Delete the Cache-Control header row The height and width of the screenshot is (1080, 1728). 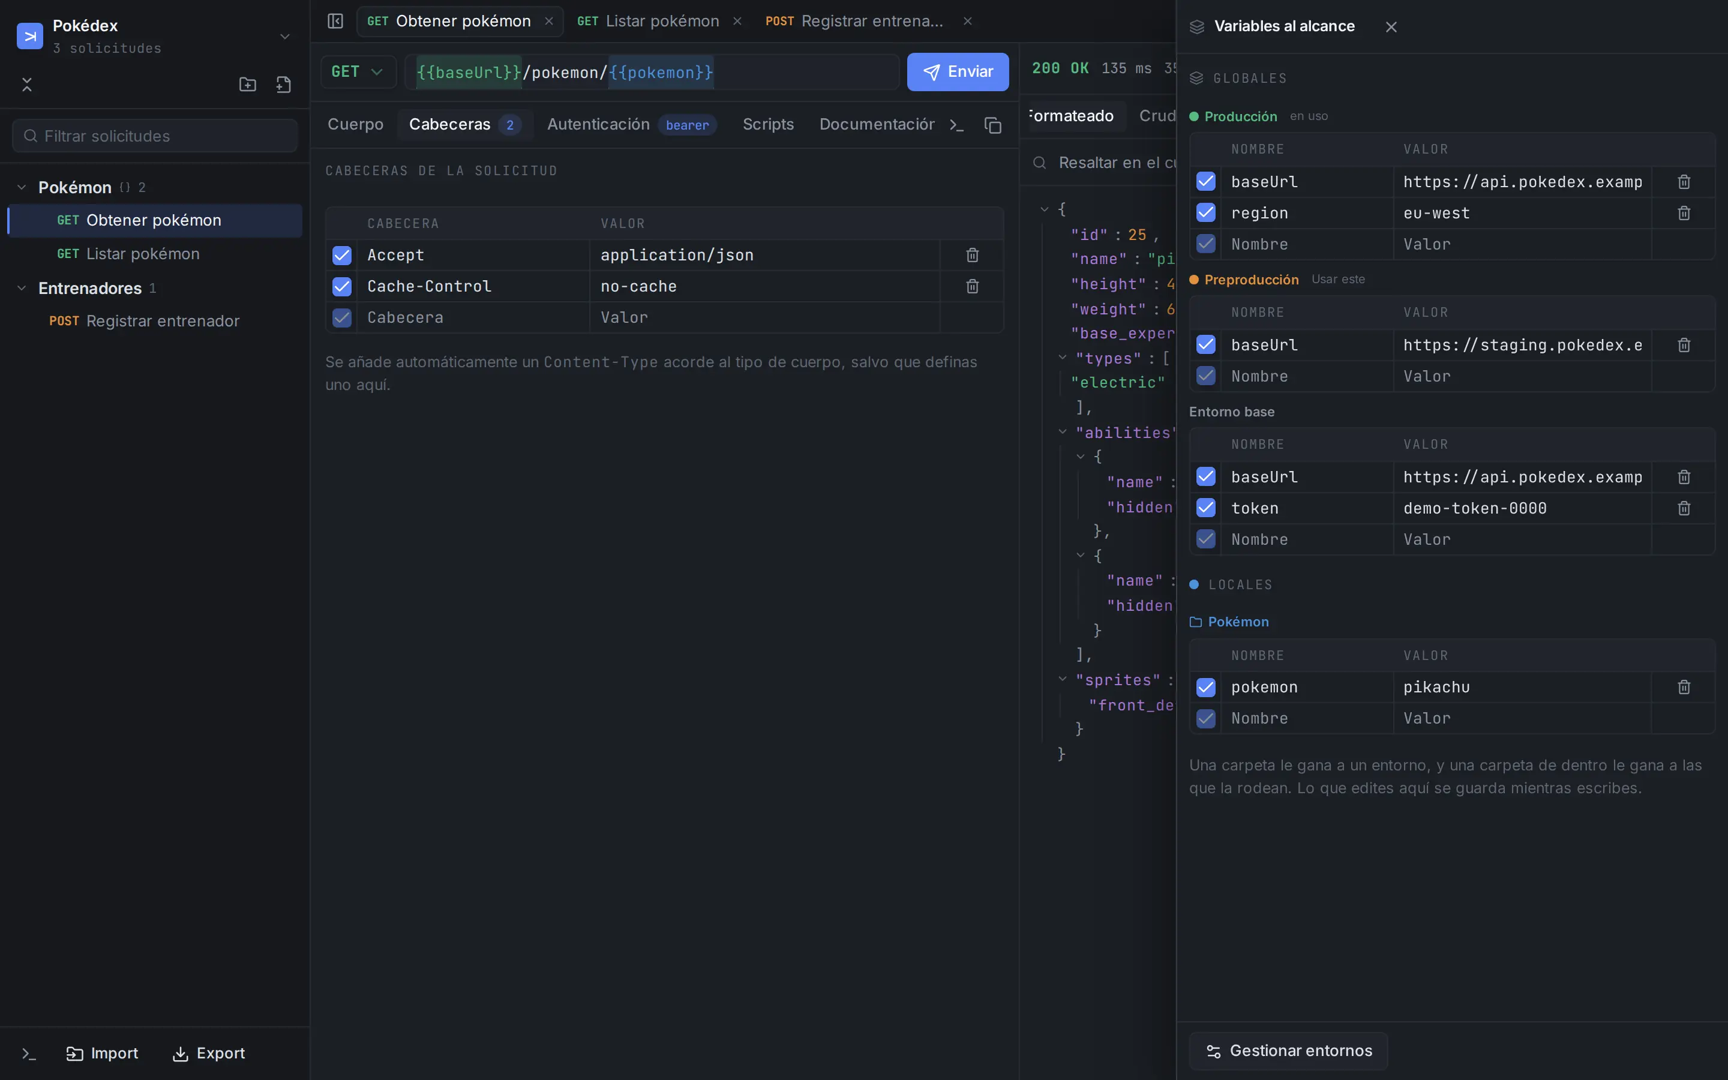[x=973, y=286]
